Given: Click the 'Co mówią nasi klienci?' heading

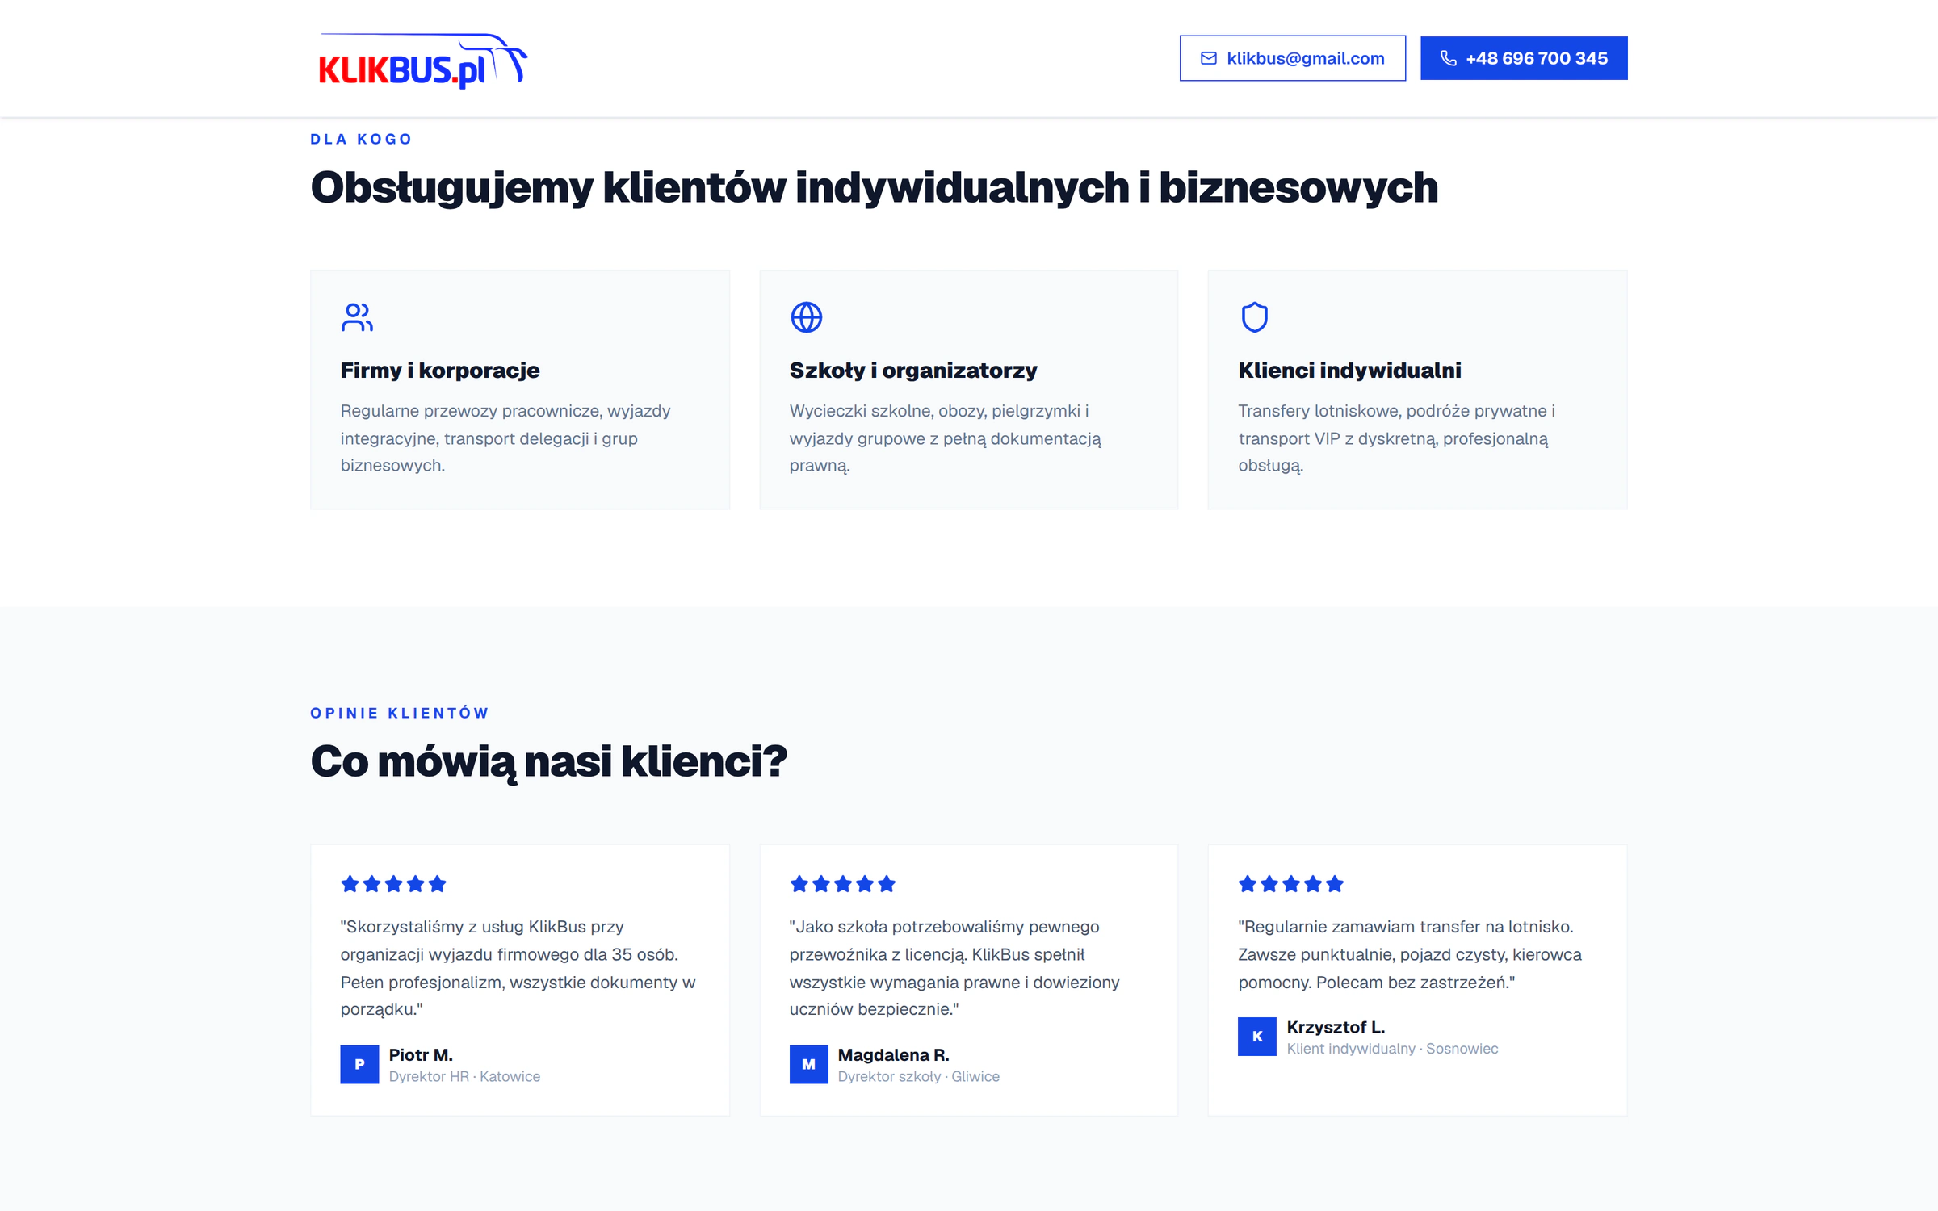Looking at the screenshot, I should pos(548,761).
